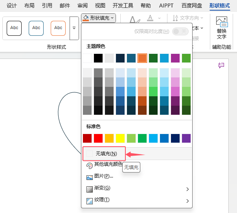Open the 帮助 tab

coord(146,6)
